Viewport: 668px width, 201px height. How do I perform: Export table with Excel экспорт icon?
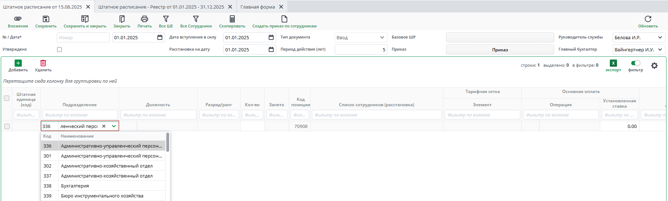pyautogui.click(x=613, y=63)
